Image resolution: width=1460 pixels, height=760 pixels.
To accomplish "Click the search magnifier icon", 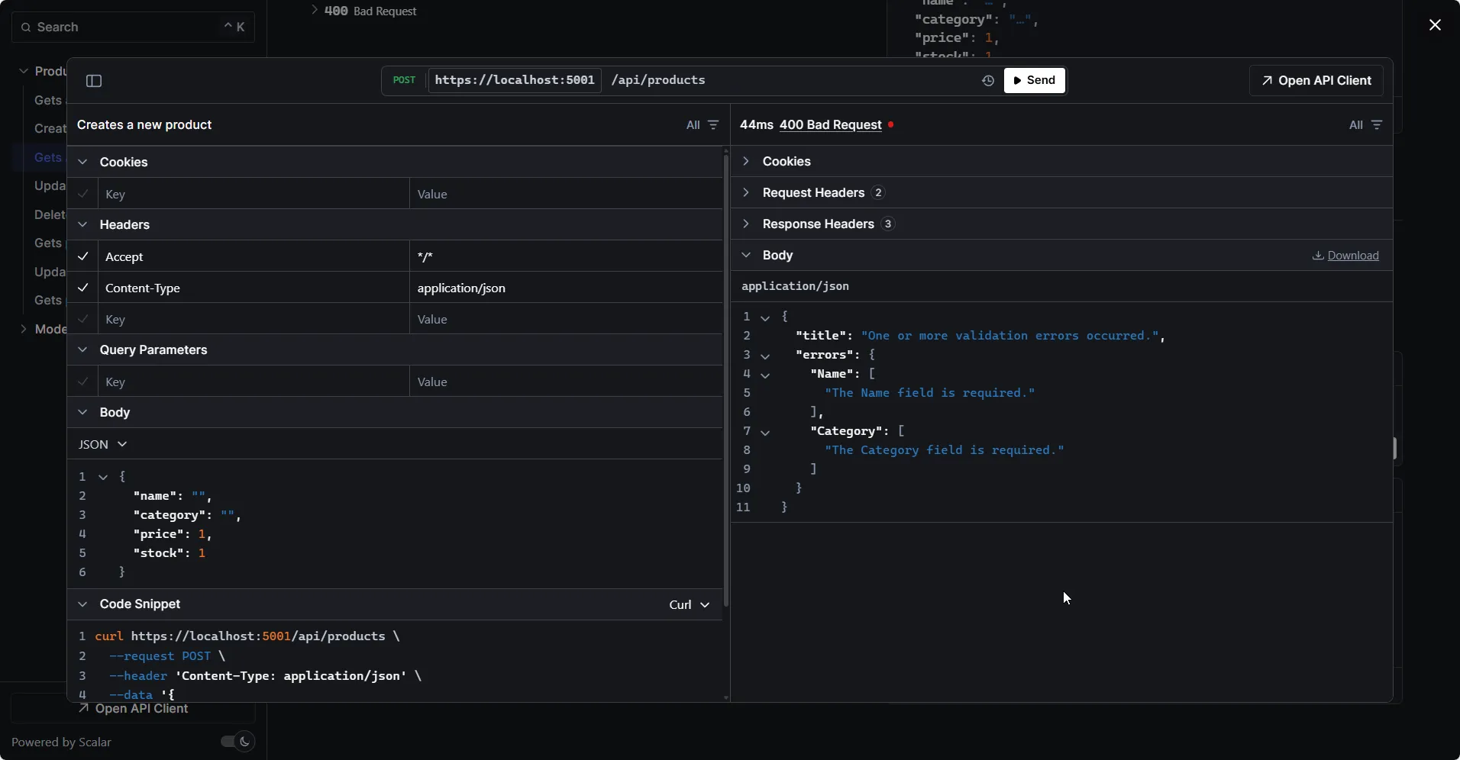I will pos(26,27).
